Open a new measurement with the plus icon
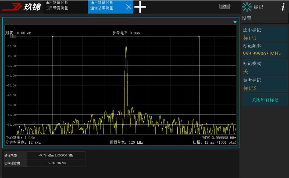Image resolution: width=289 pixels, height=178 pixels. point(140,7)
